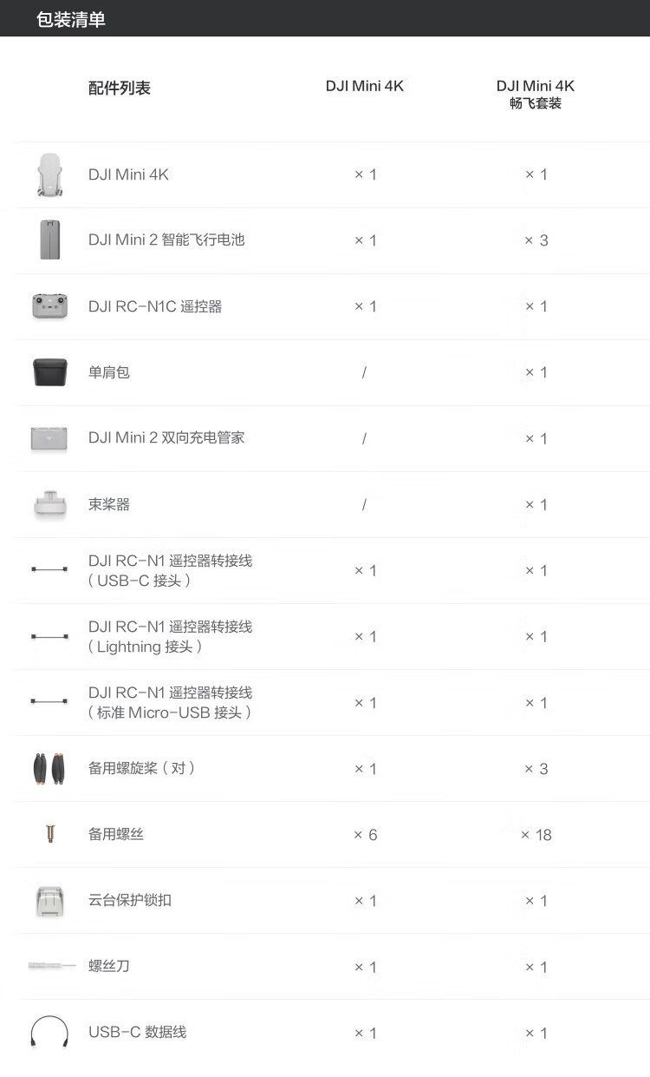The height and width of the screenshot is (1077, 650).
Task: Click the cable icon beside Lightning 接头
Action: (x=49, y=637)
